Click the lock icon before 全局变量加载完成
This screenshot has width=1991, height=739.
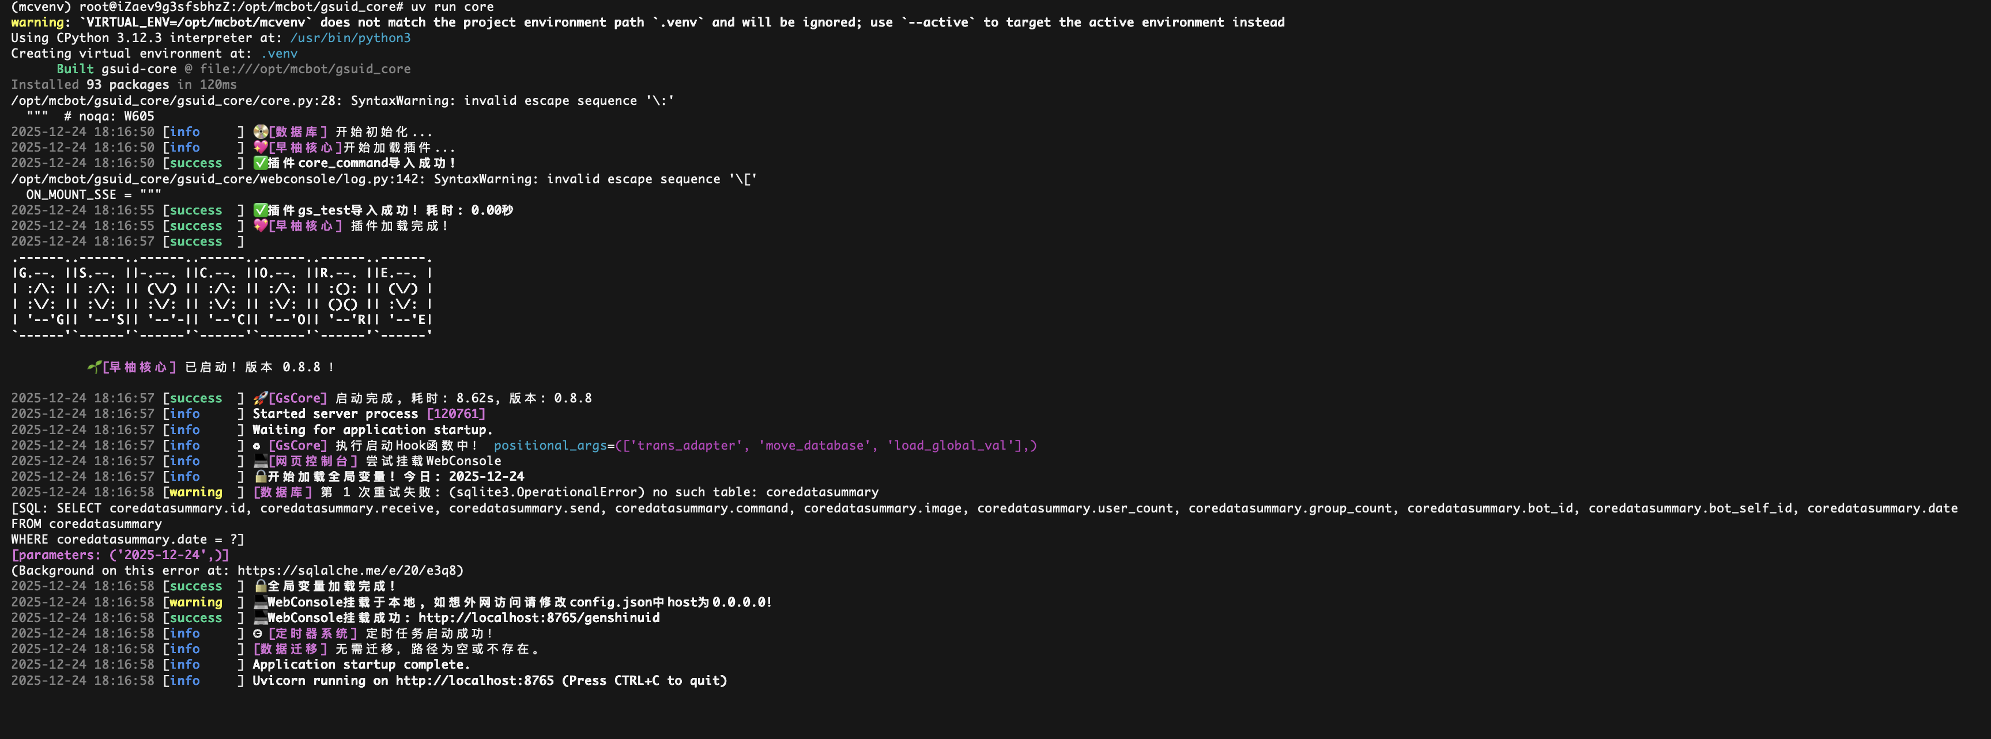261,586
